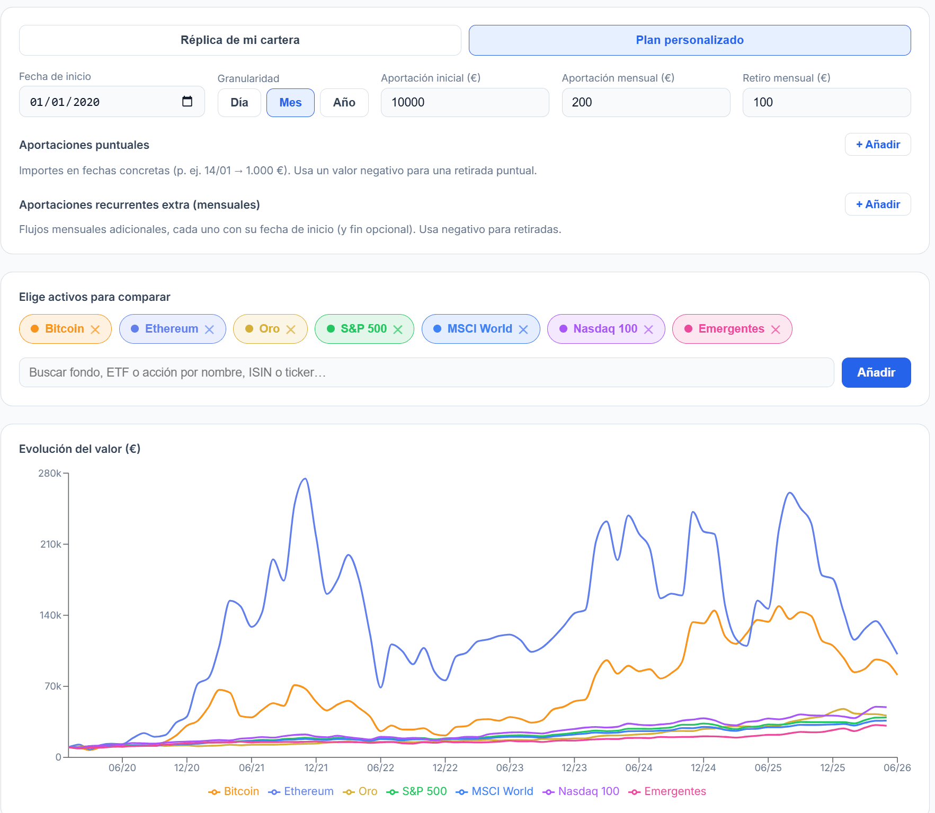Remove Bitcoin chip with its X icon
The height and width of the screenshot is (813, 935).
click(95, 329)
